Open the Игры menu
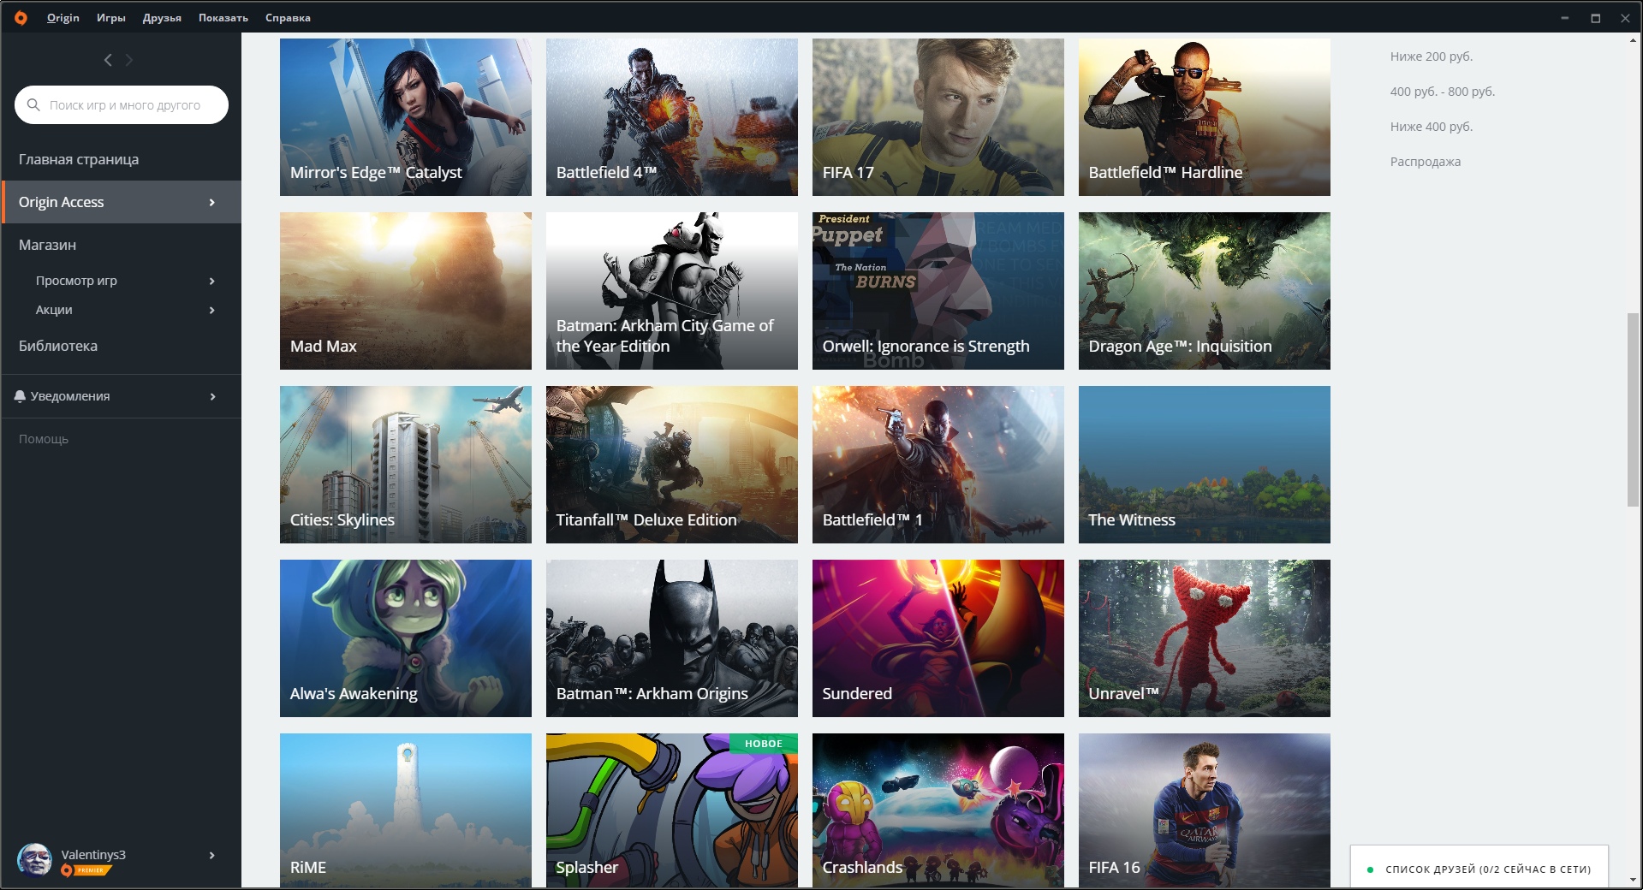This screenshot has width=1643, height=890. pyautogui.click(x=111, y=18)
